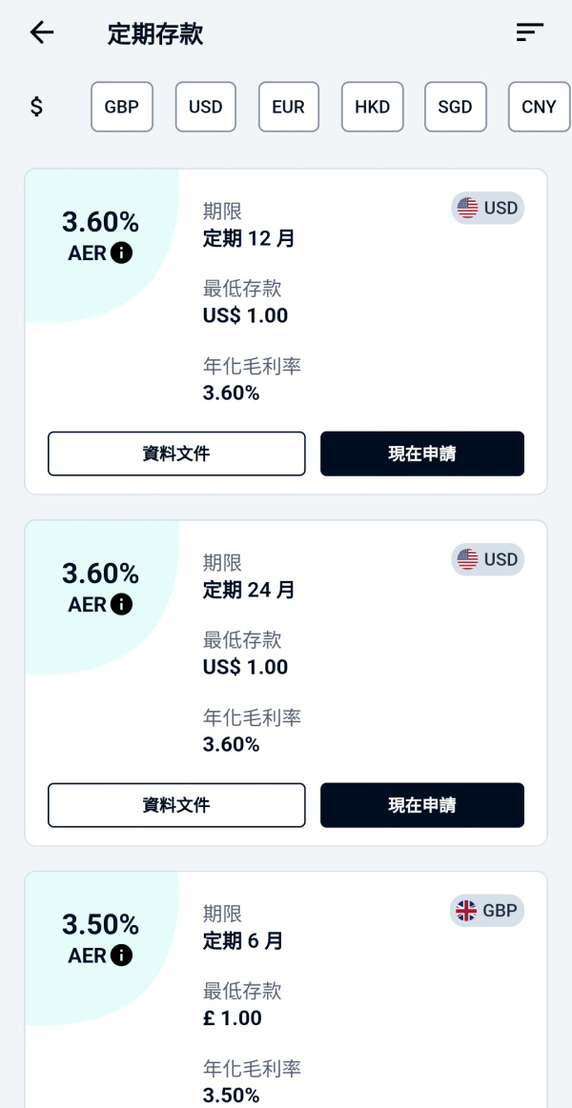Open the sort/filter icon top right
The image size is (572, 1108).
tap(529, 32)
